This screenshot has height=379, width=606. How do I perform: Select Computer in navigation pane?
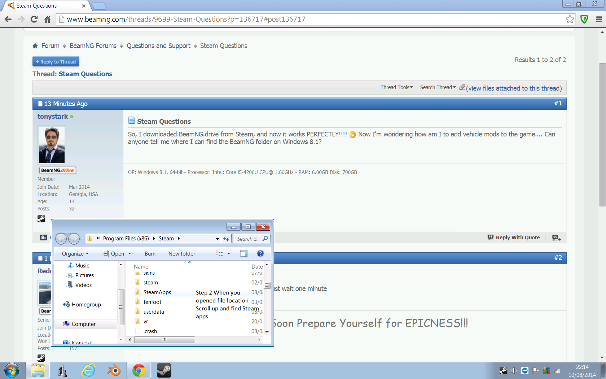[x=84, y=324]
